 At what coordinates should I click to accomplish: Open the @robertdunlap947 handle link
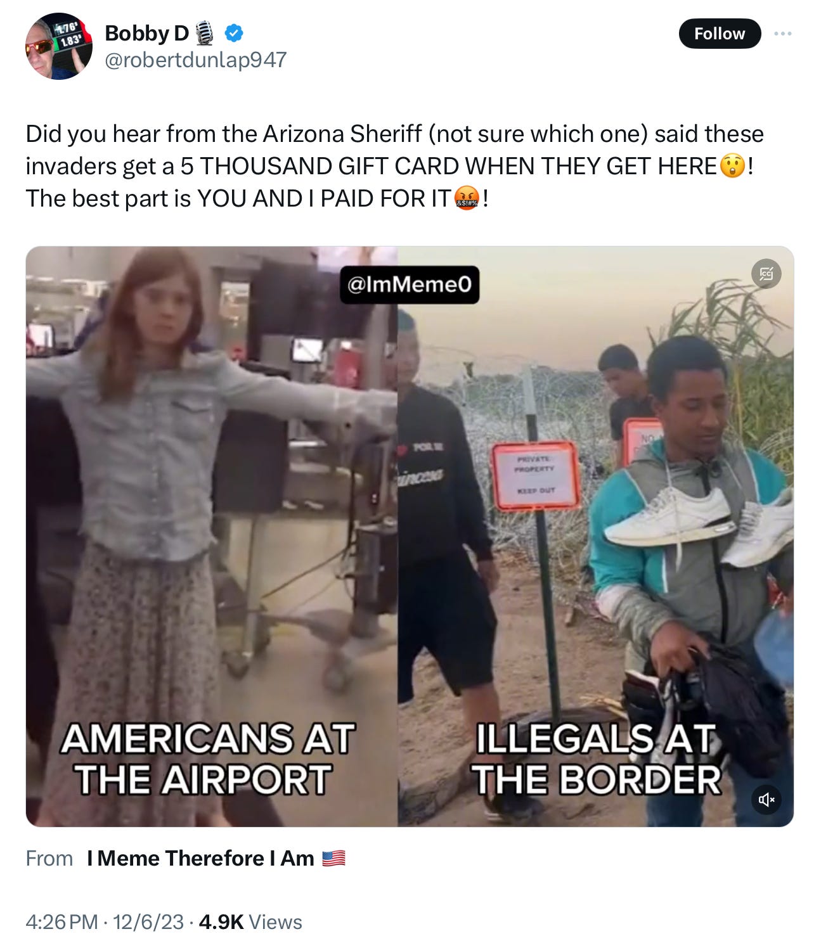(195, 60)
